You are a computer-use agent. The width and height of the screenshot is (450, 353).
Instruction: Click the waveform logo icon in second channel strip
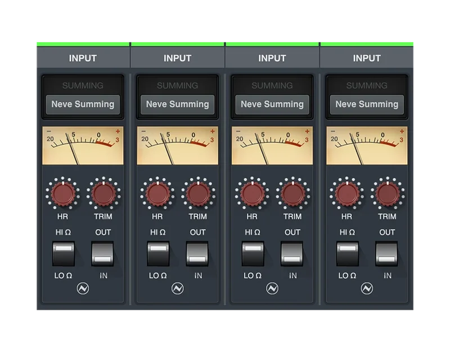(178, 288)
